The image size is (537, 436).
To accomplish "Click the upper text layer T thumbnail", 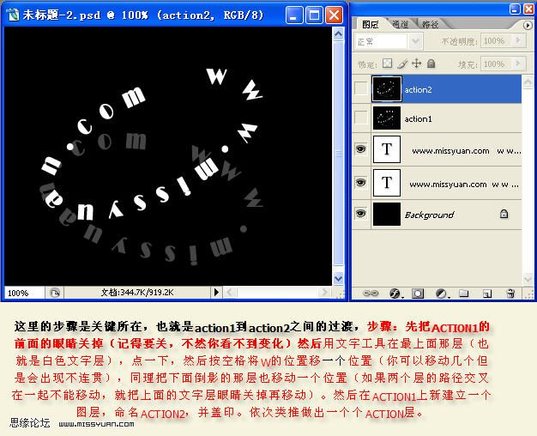I will pyautogui.click(x=387, y=149).
